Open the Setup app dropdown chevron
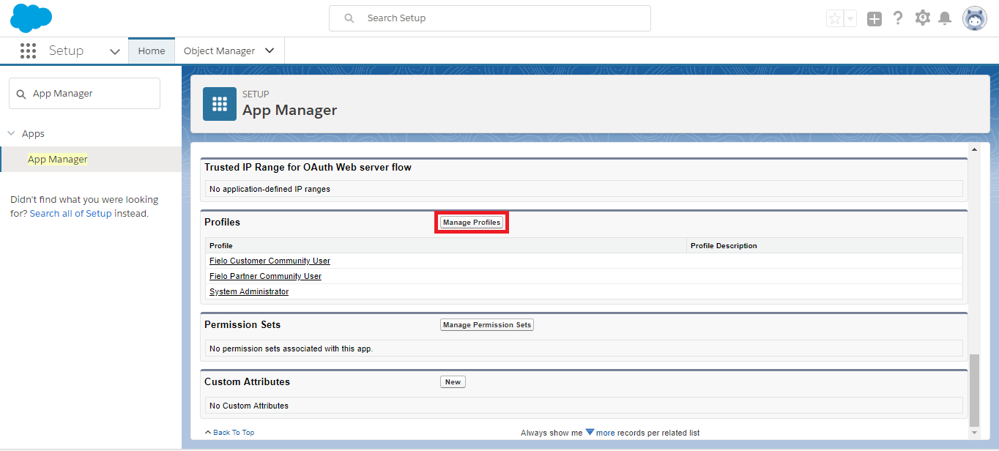Viewport: 999px width, 451px height. pyautogui.click(x=115, y=51)
